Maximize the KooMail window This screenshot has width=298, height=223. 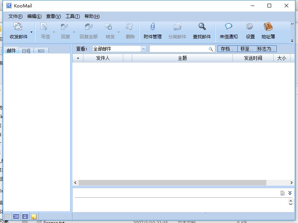pos(269,6)
